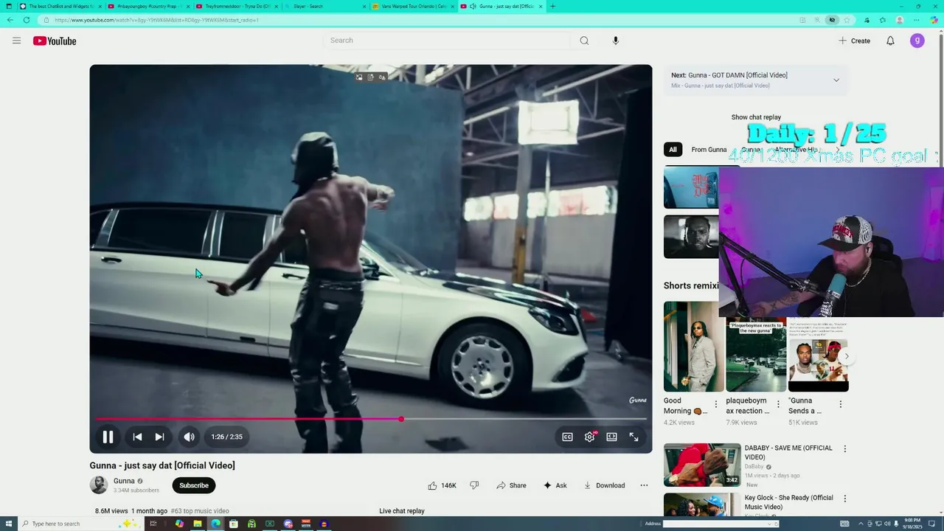Download the video

[604, 485]
